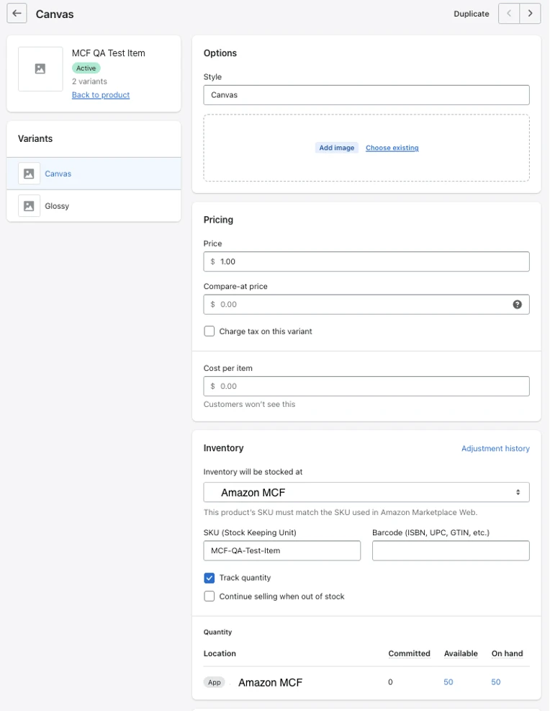The image size is (550, 711).
Task: Open the Back to product link
Action: point(101,95)
